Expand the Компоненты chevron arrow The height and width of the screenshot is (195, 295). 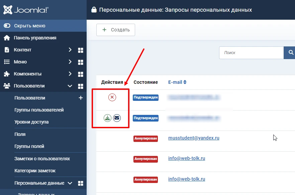pyautogui.click(x=70, y=74)
